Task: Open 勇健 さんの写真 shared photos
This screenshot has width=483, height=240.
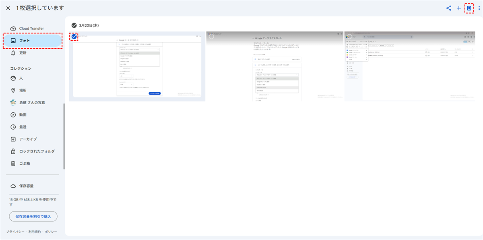Action: 32,102
